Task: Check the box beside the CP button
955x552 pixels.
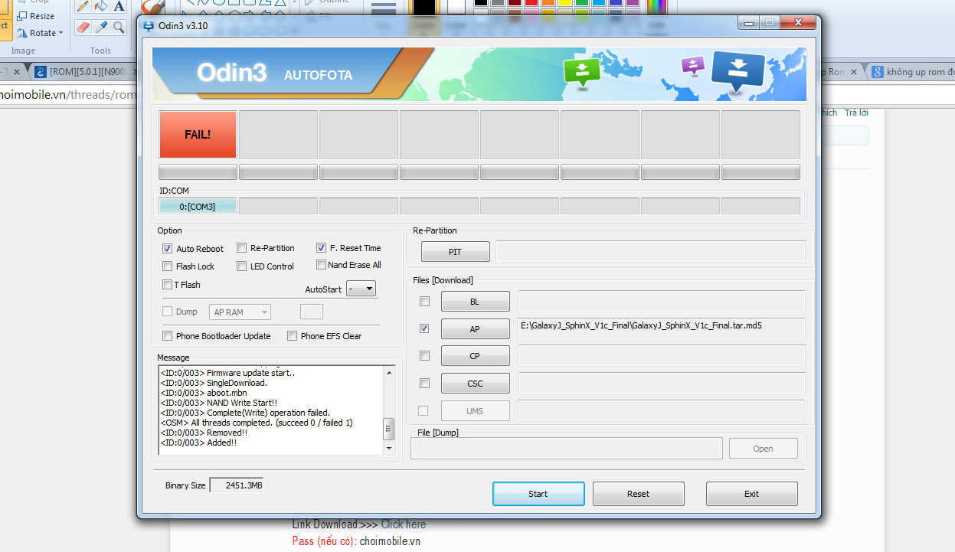Action: (424, 356)
